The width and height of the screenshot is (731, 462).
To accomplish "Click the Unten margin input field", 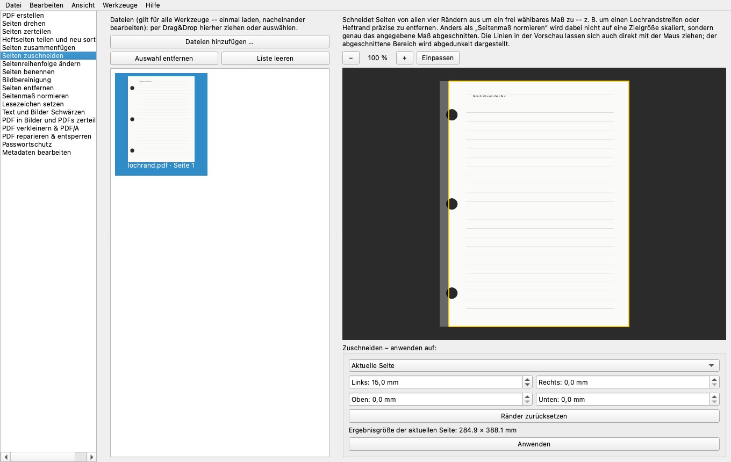I will 623,400.
